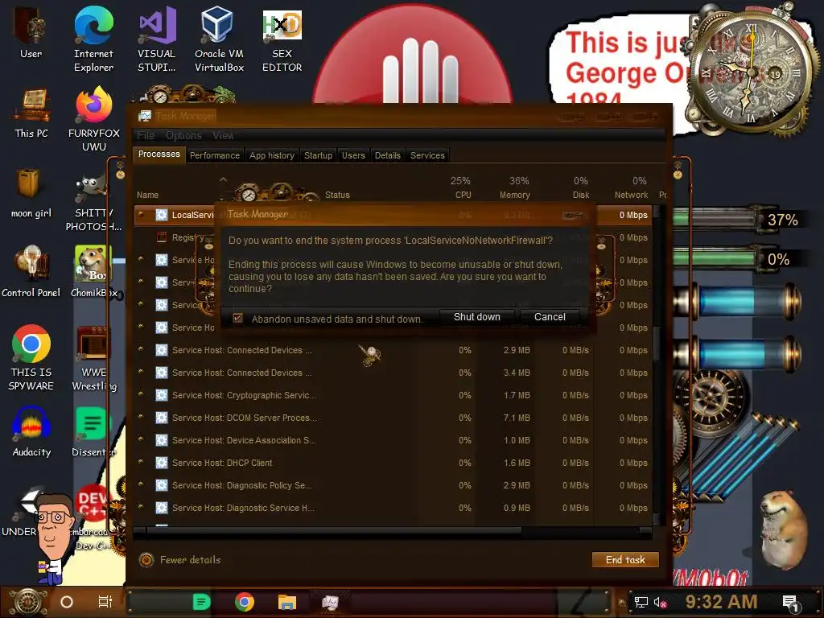The height and width of the screenshot is (618, 824).
Task: Open moon girl folder icon
Action: pyautogui.click(x=31, y=192)
